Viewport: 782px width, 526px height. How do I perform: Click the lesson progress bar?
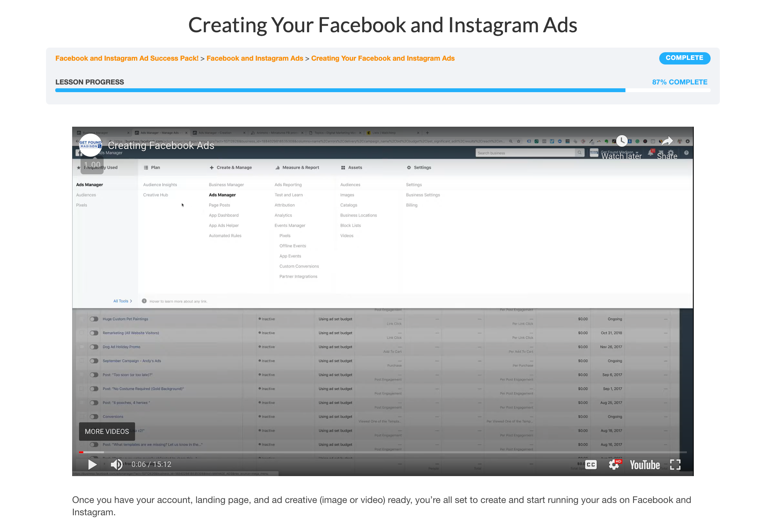coord(383,90)
